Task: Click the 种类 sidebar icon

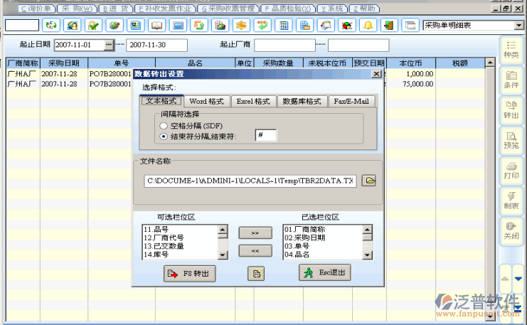Action: click(511, 48)
